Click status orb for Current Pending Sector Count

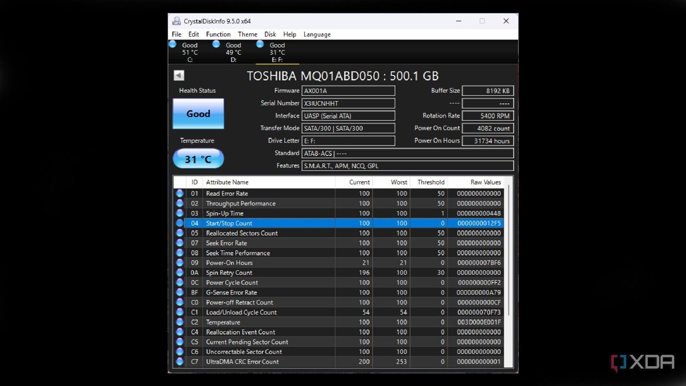tap(179, 342)
